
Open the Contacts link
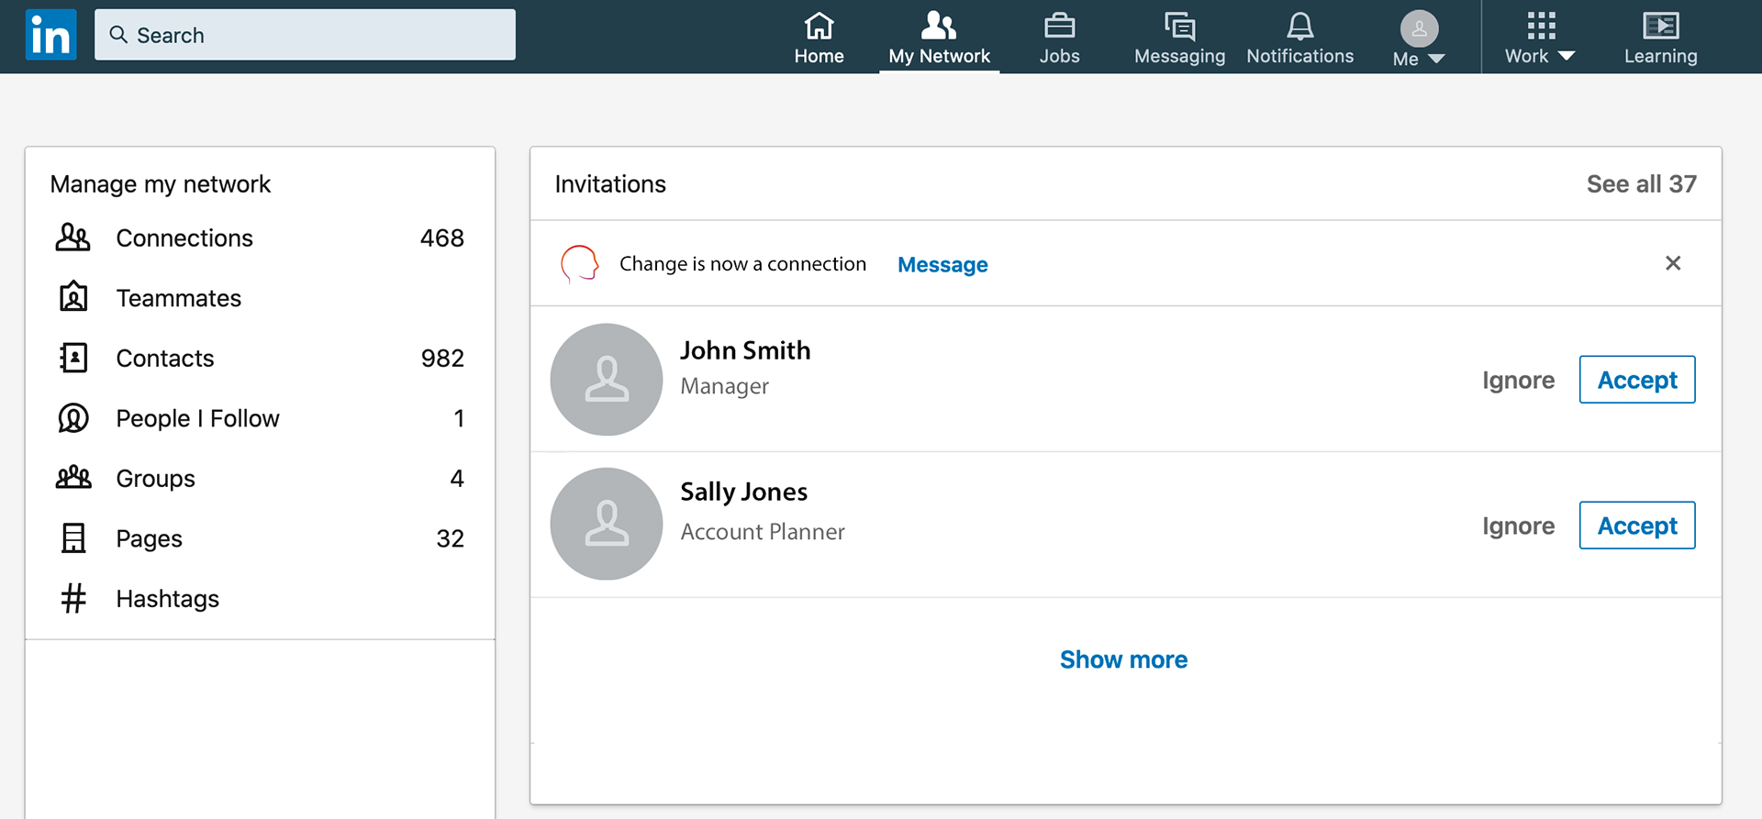coord(164,358)
